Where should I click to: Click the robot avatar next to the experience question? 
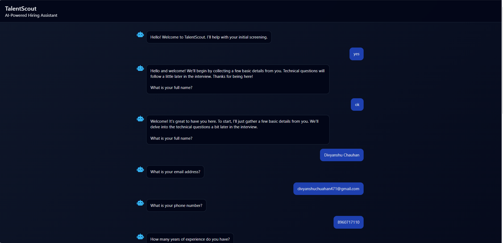[140, 236]
